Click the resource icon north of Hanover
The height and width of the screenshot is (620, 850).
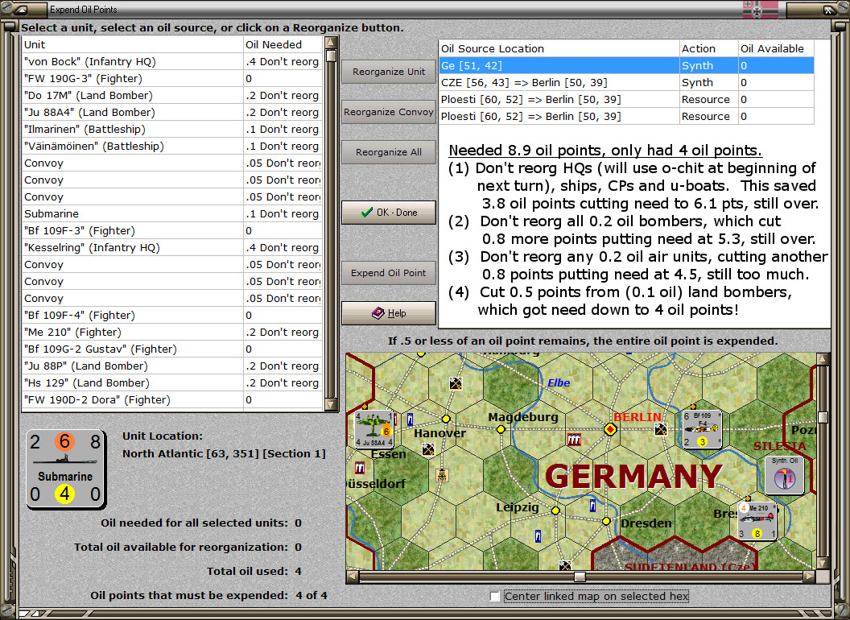pyautogui.click(x=456, y=383)
